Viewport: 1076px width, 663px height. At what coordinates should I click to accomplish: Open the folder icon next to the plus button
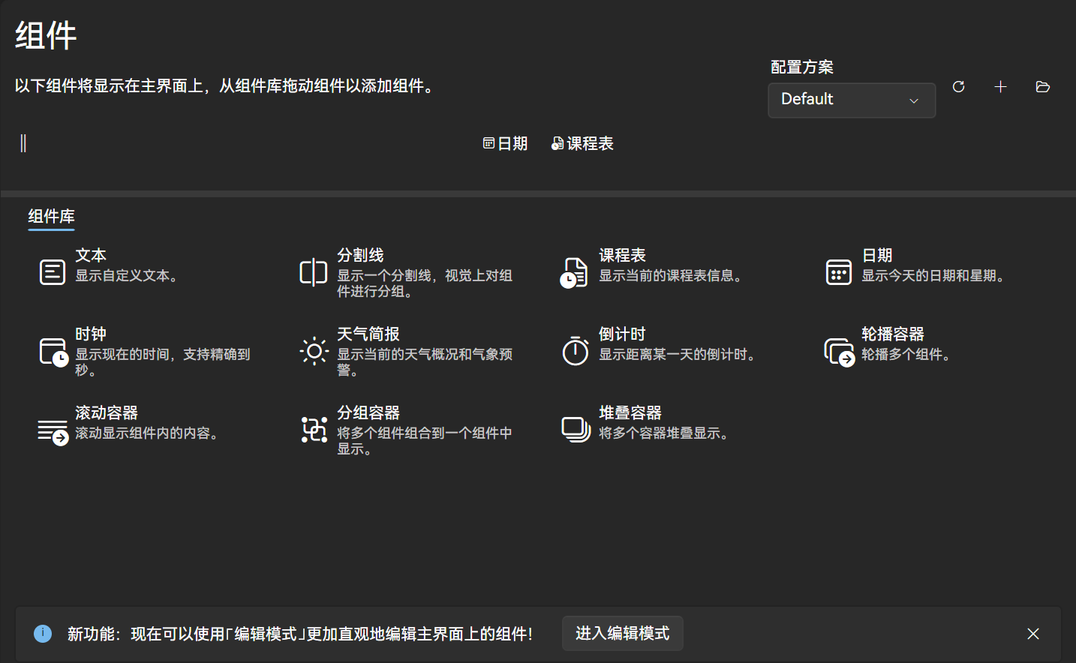pos(1042,87)
